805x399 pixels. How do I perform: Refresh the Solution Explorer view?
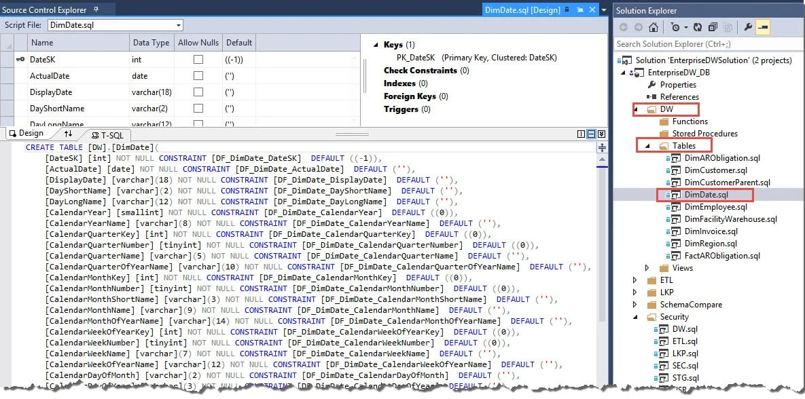(698, 27)
